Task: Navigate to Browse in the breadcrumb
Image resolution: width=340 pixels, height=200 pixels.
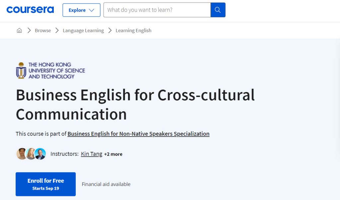Action: click(x=43, y=31)
